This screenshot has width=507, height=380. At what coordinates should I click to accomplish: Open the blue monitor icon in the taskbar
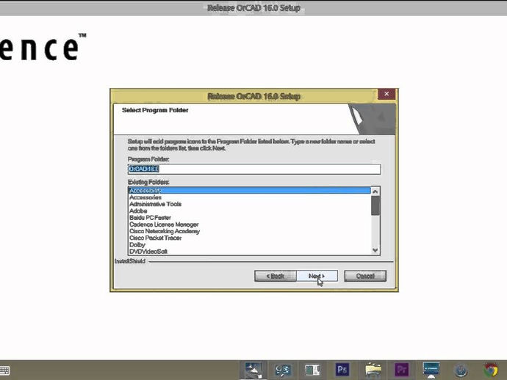tap(431, 370)
